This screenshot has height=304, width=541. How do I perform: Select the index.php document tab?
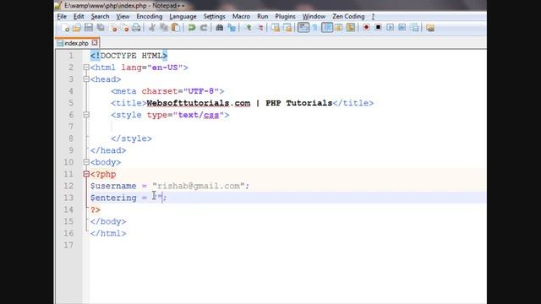click(77, 43)
